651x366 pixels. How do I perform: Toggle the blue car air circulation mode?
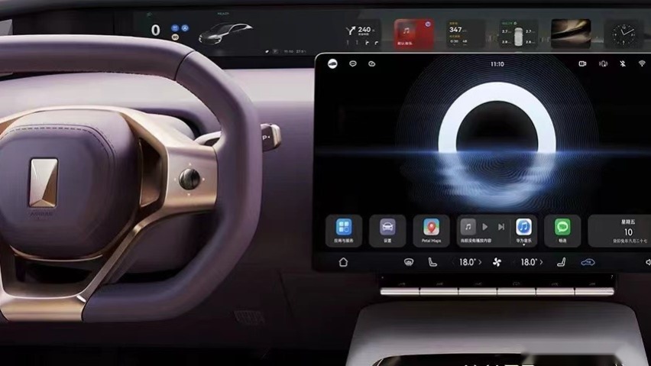(x=588, y=262)
